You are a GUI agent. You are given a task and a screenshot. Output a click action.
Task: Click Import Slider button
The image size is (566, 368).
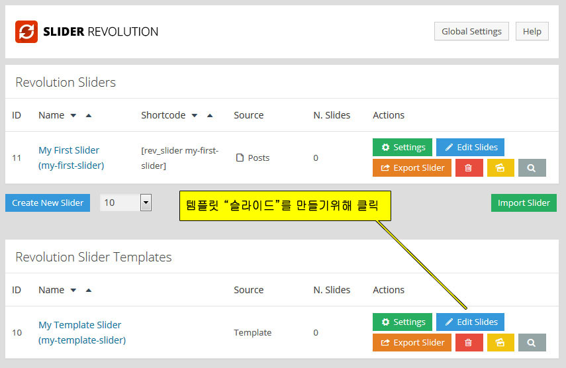pos(524,203)
